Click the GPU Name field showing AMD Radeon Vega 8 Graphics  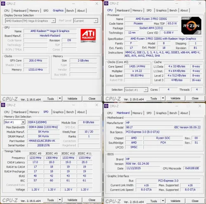pos(50,31)
